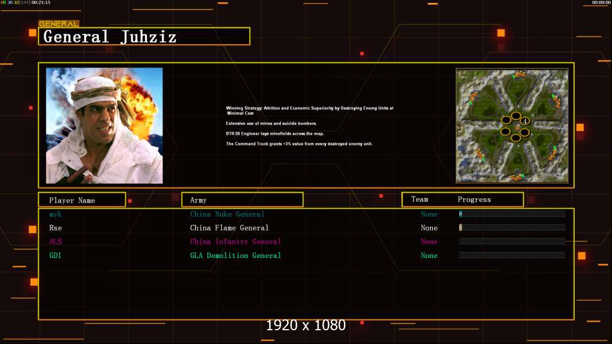Viewport: 612px width, 344px height.
Task: Click the BTR-50 Engineer minefields line
Action: (275, 134)
